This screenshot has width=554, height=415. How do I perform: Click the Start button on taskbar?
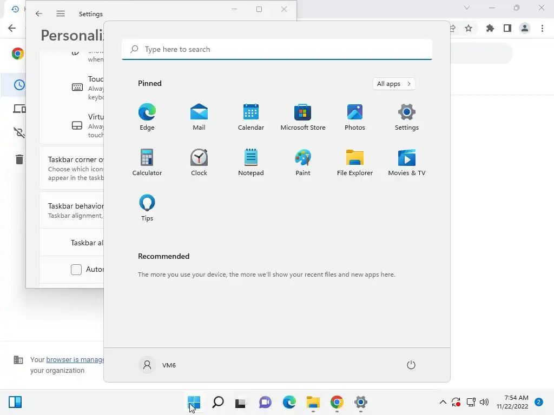click(x=194, y=402)
